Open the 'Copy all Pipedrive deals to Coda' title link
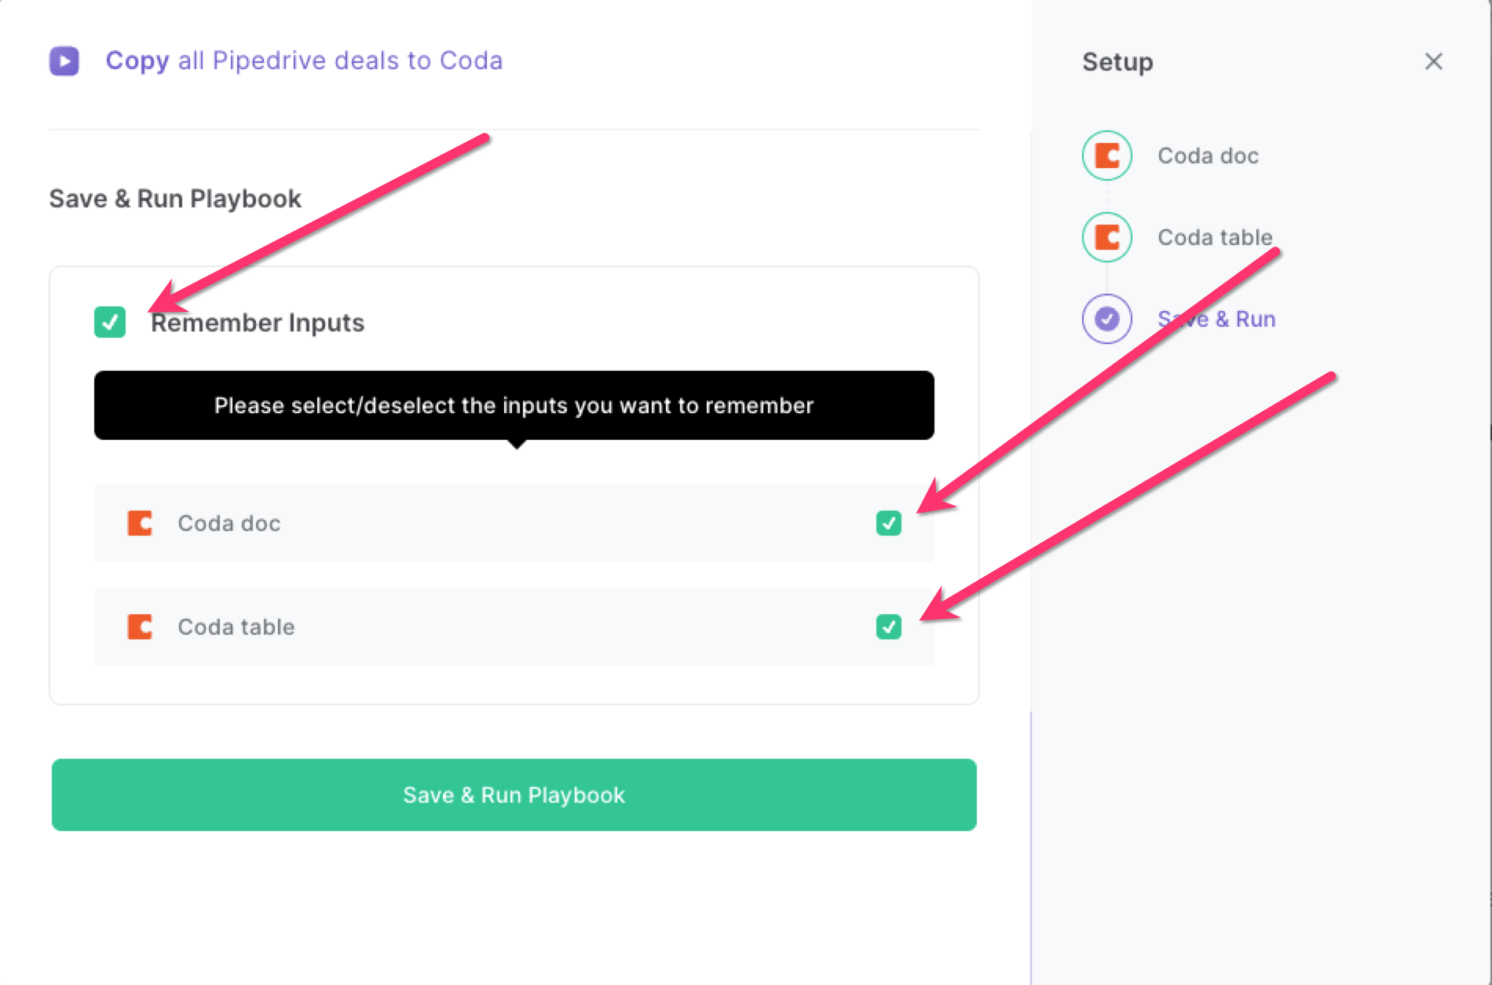Screen dimensions: 1492x985 click(x=304, y=60)
